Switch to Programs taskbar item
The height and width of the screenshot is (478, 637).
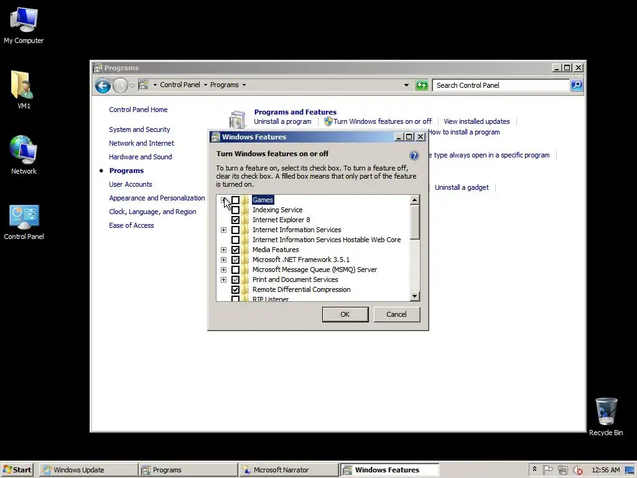point(188,470)
